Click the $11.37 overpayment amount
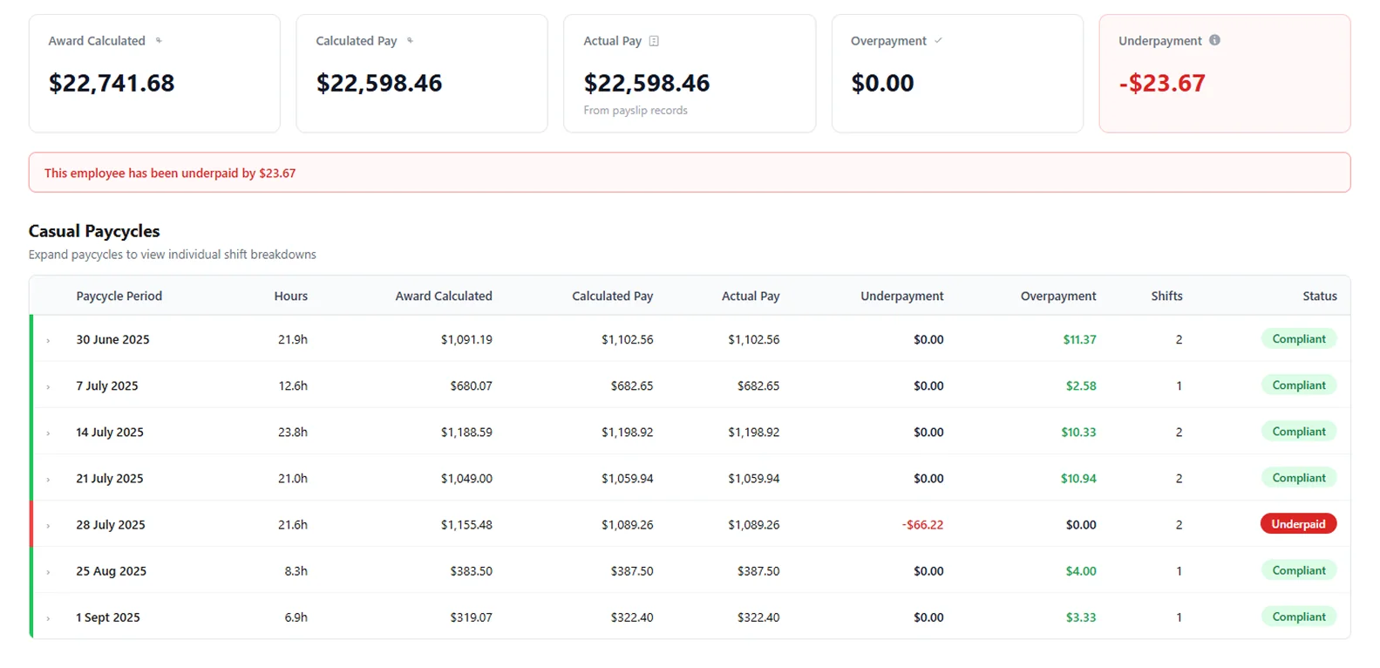 [1079, 340]
